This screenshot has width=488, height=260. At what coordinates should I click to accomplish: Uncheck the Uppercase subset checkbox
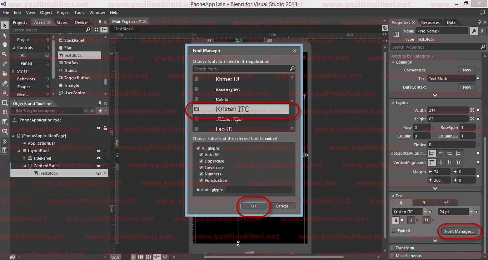click(201, 161)
